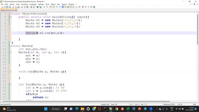Viewport: 199px width, 112px height.
Task: Open a file via toolbar icon
Action: pos(4,7)
